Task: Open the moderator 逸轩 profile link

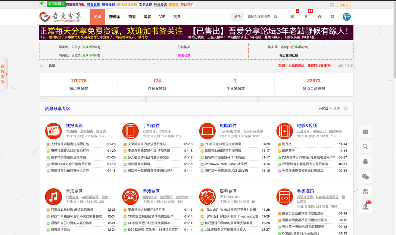Action: point(336,109)
